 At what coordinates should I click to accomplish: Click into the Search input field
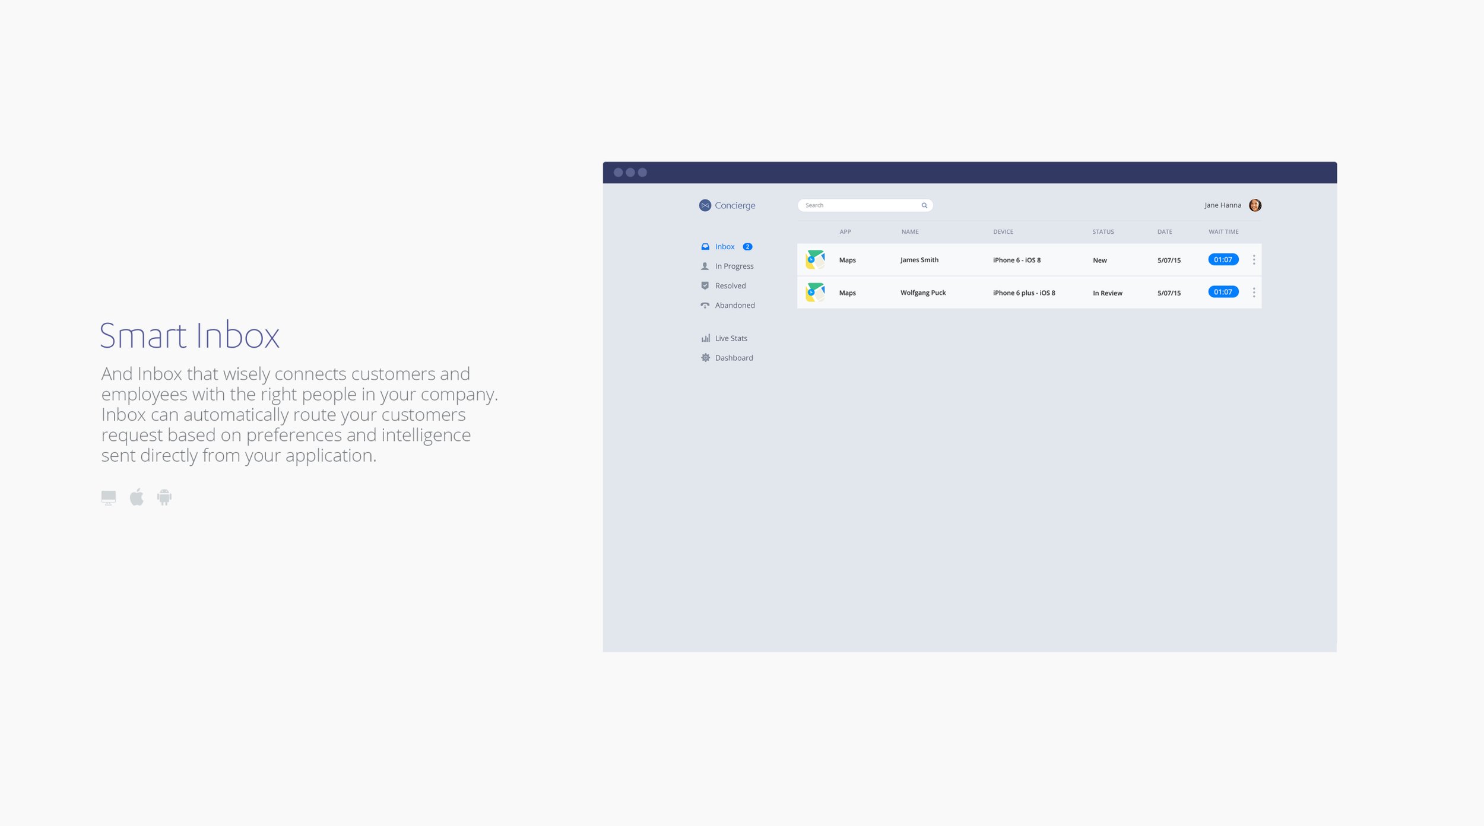(858, 205)
